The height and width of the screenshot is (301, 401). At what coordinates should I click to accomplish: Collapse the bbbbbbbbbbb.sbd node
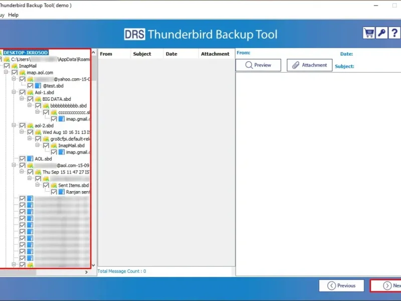(30, 105)
